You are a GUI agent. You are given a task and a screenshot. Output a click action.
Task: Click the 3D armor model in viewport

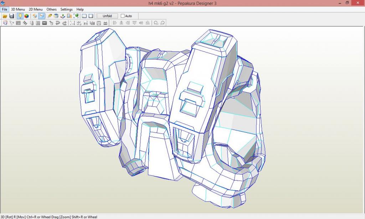click(x=172, y=119)
